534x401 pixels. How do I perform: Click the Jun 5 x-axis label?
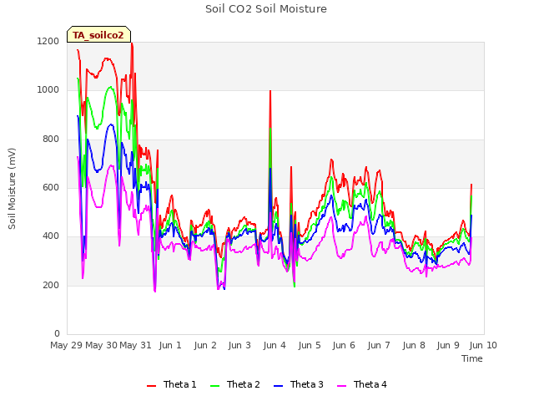tap(310, 345)
